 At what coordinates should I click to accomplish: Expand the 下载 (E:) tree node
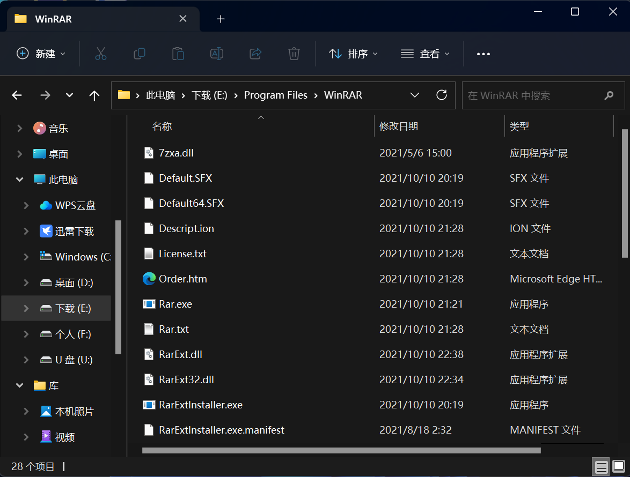tap(26, 308)
